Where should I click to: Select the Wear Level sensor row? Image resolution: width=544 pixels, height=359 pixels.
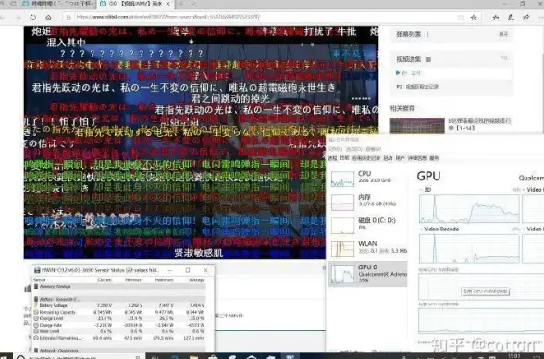[x=119, y=331]
